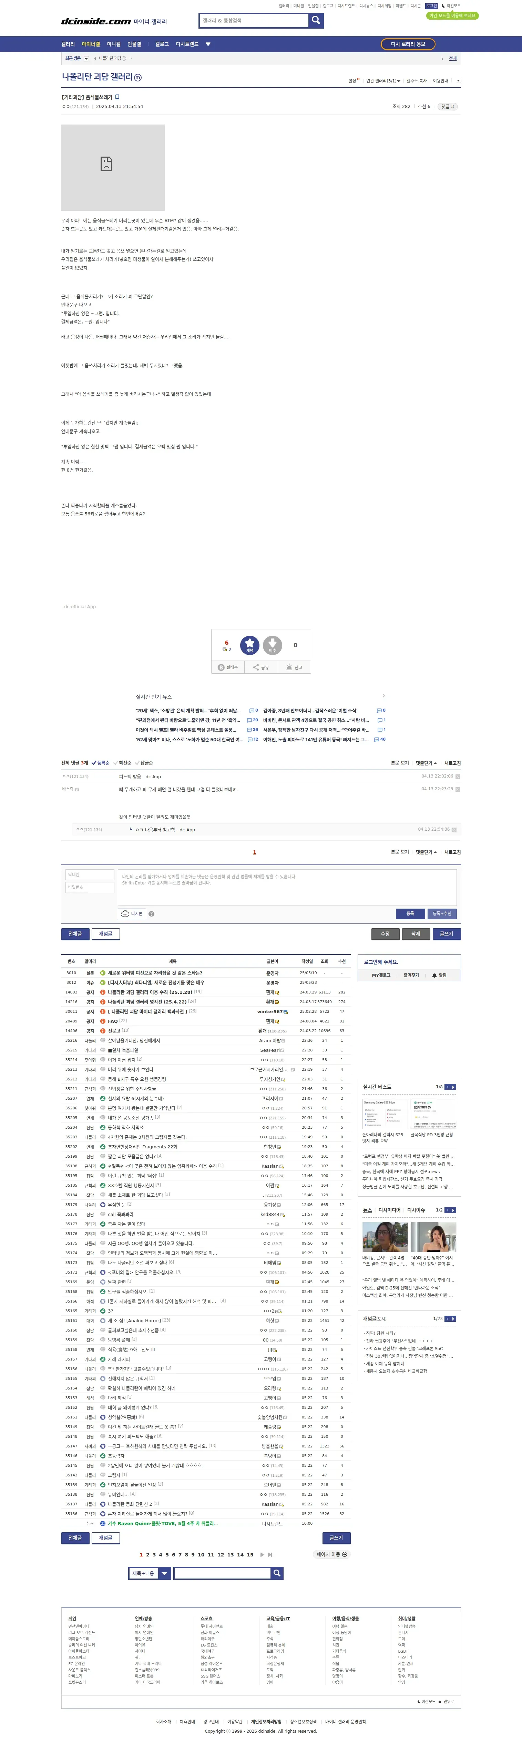This screenshot has width=522, height=1751.
Task: Expand 연관 갤러리(3/1) dropdown
Action: click(x=383, y=81)
